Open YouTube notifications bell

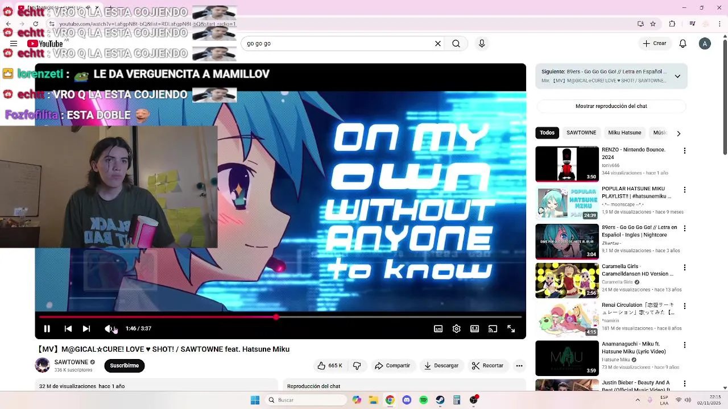pos(683,43)
